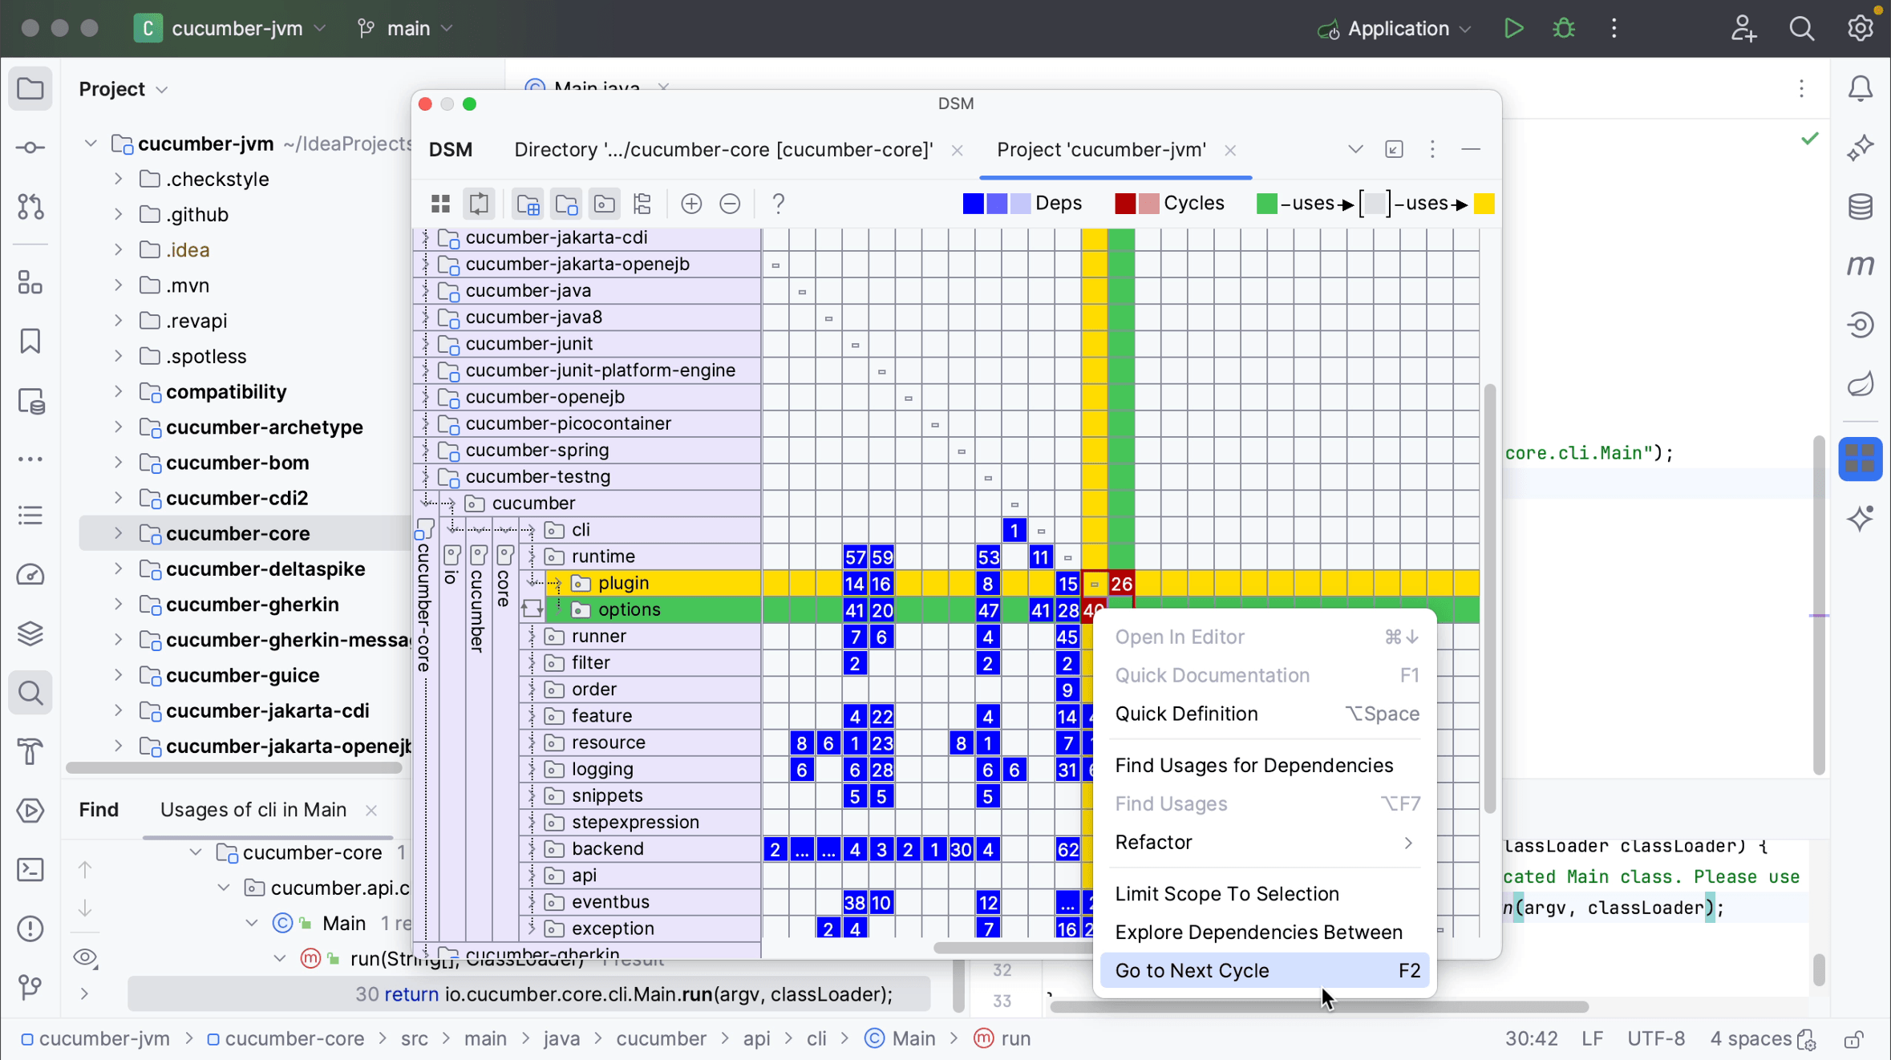Click the DSM vertical scrollbar
The image size is (1891, 1060).
tap(1490, 598)
